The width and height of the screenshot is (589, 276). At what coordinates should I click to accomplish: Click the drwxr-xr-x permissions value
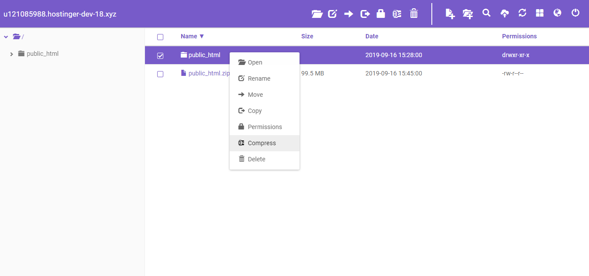(x=516, y=55)
